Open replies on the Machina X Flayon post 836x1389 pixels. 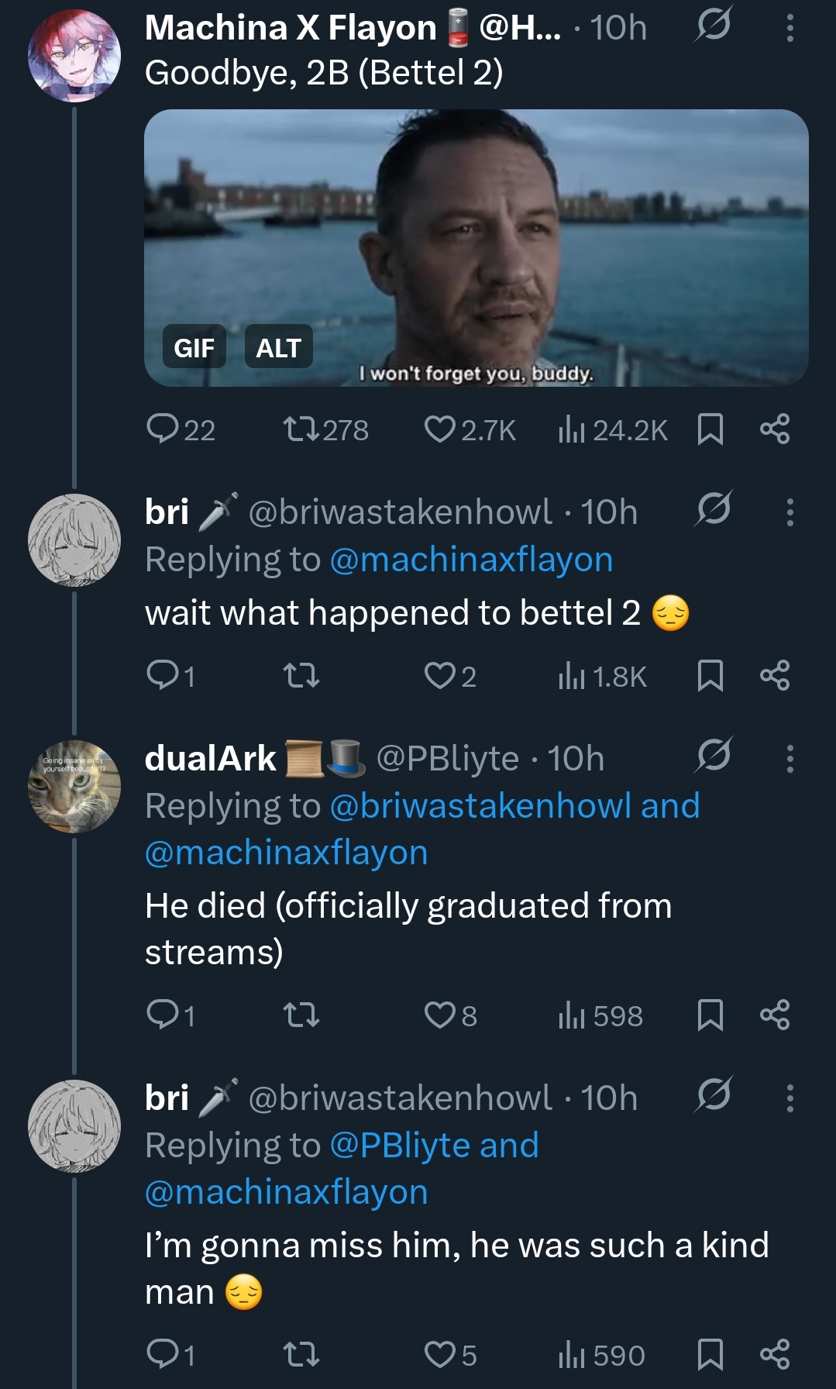pos(163,429)
